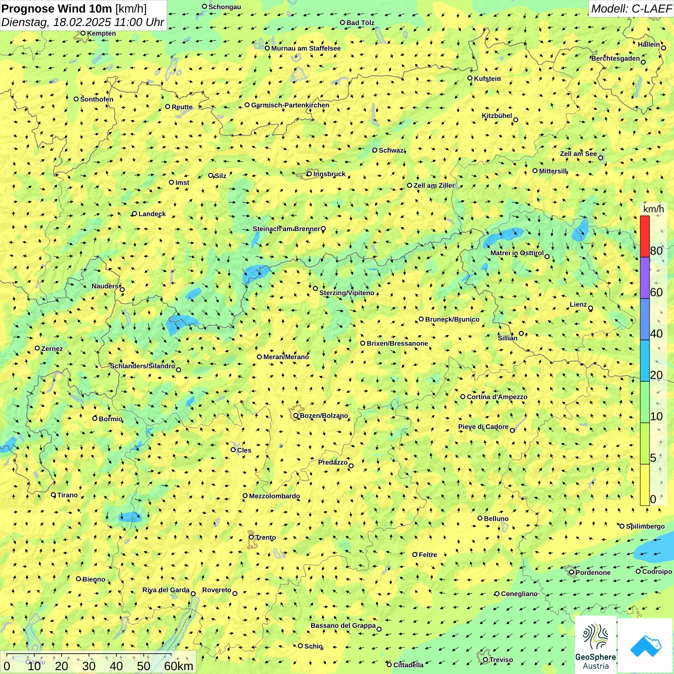Click the 'Cittadella' label
The width and height of the screenshot is (674, 674).
408,665
